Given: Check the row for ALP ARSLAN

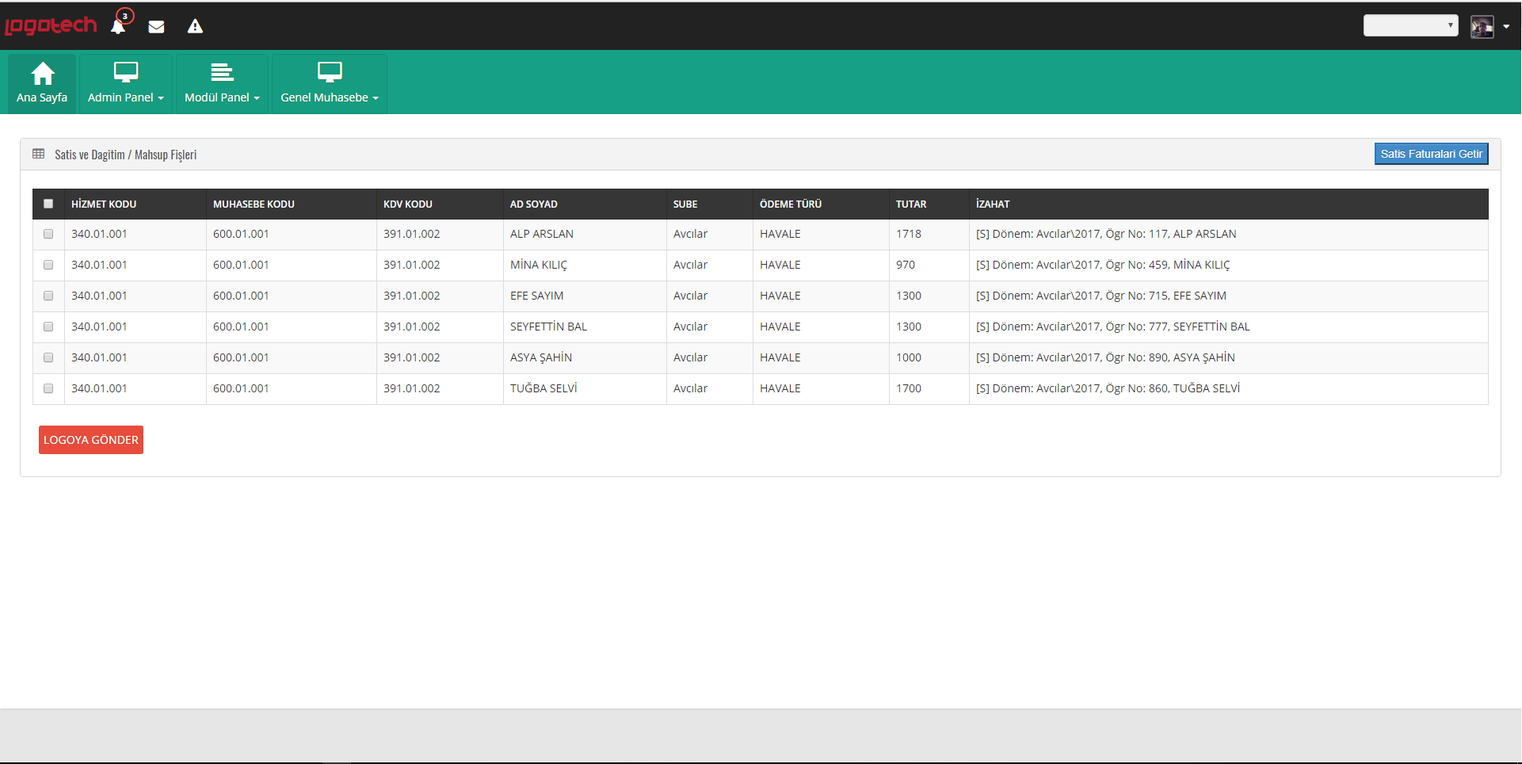Looking at the screenshot, I should tap(48, 234).
